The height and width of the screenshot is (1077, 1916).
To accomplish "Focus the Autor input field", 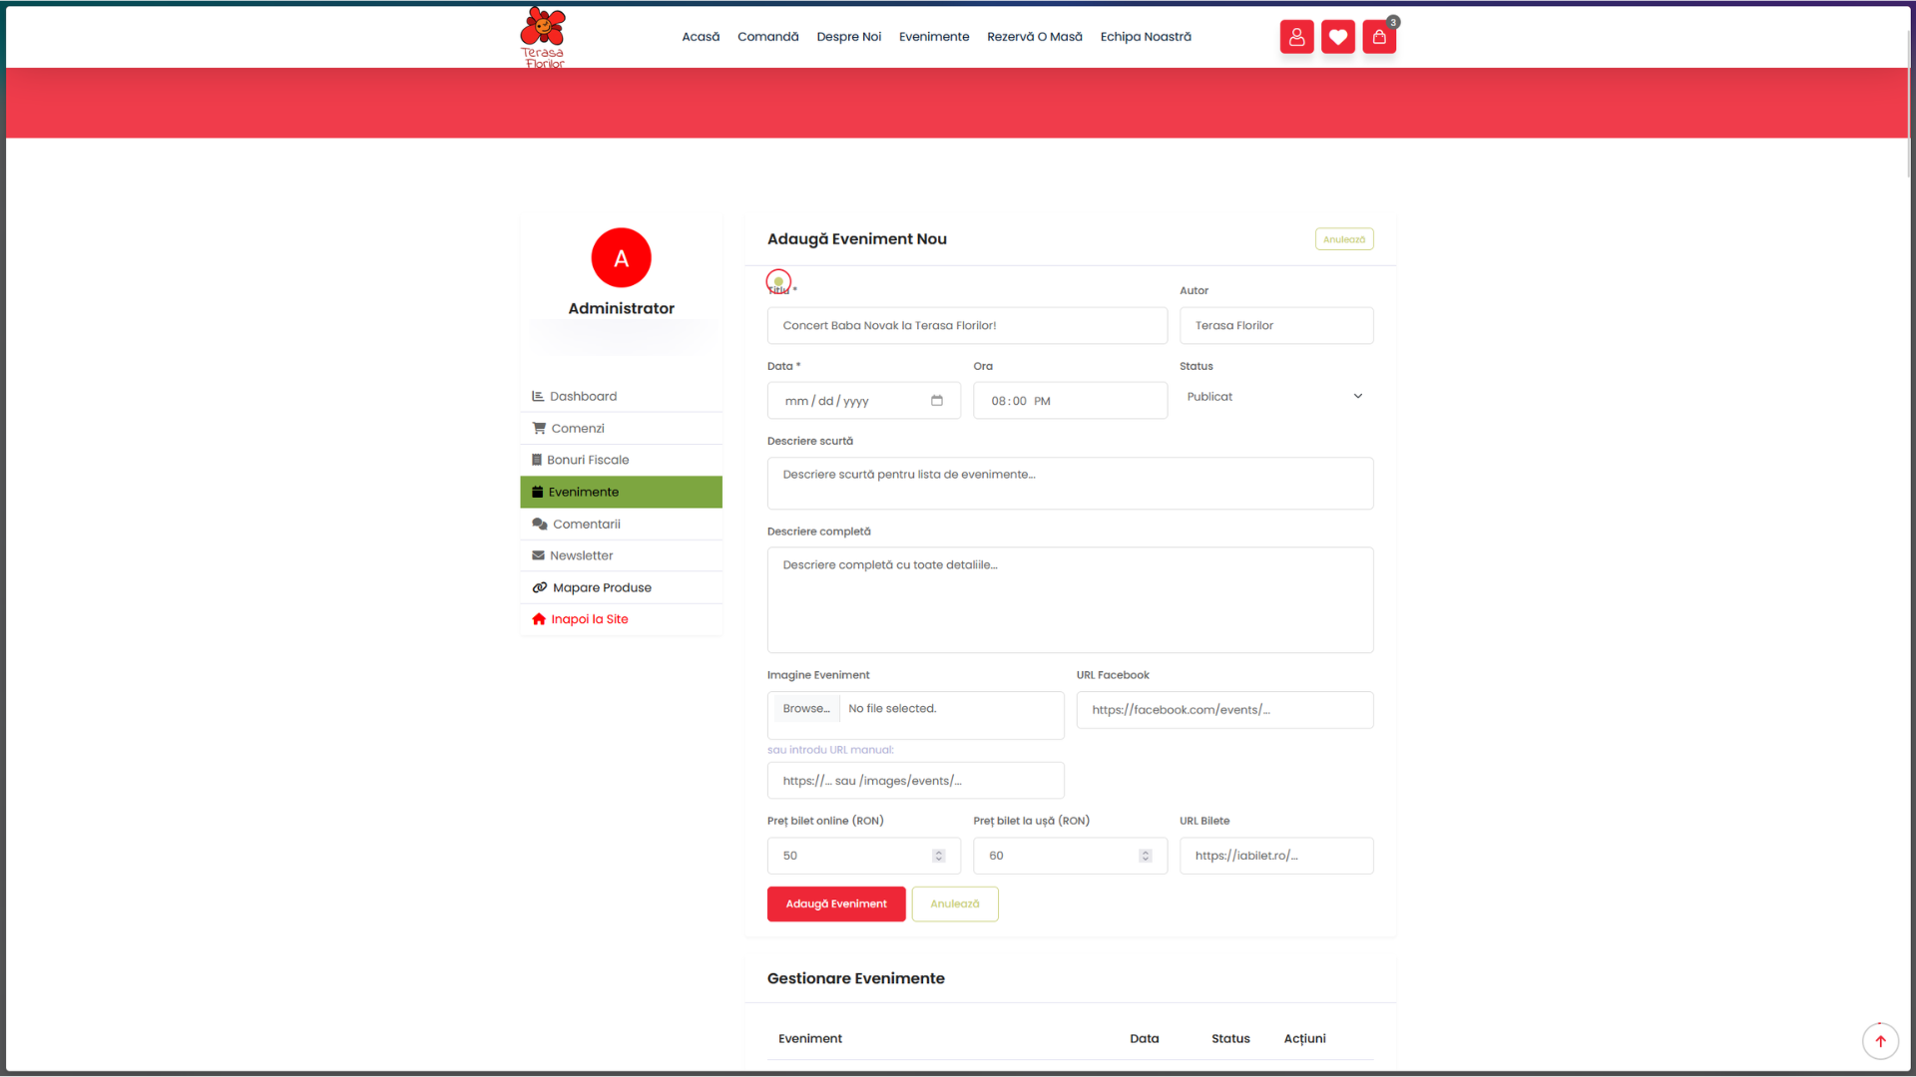I will coord(1276,326).
